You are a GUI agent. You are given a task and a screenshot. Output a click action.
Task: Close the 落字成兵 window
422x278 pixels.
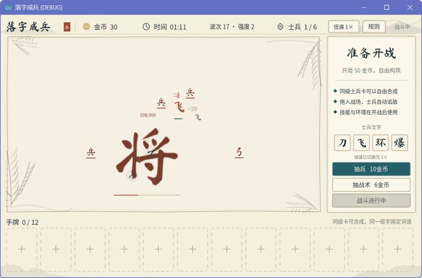[410, 7]
